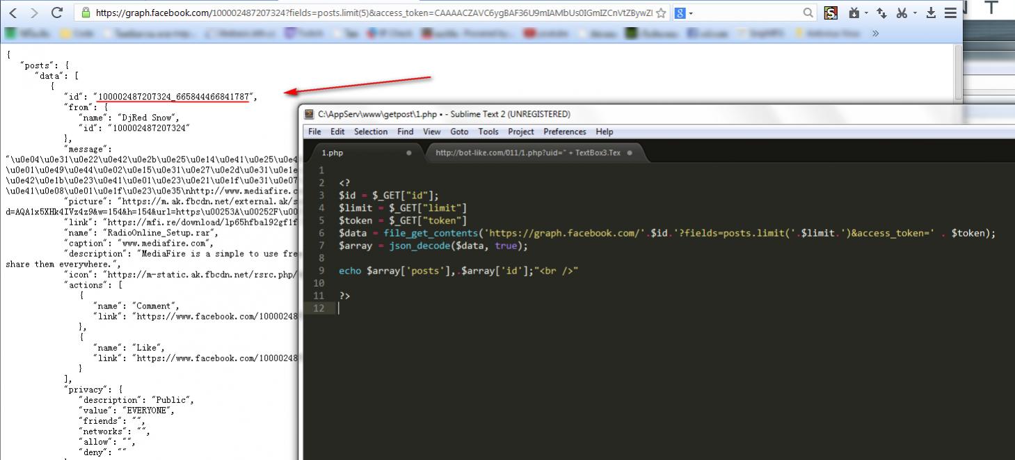Viewport: 1015px width, 460px height.
Task: Open the video downloader dropdown arrow
Action: (x=866, y=13)
